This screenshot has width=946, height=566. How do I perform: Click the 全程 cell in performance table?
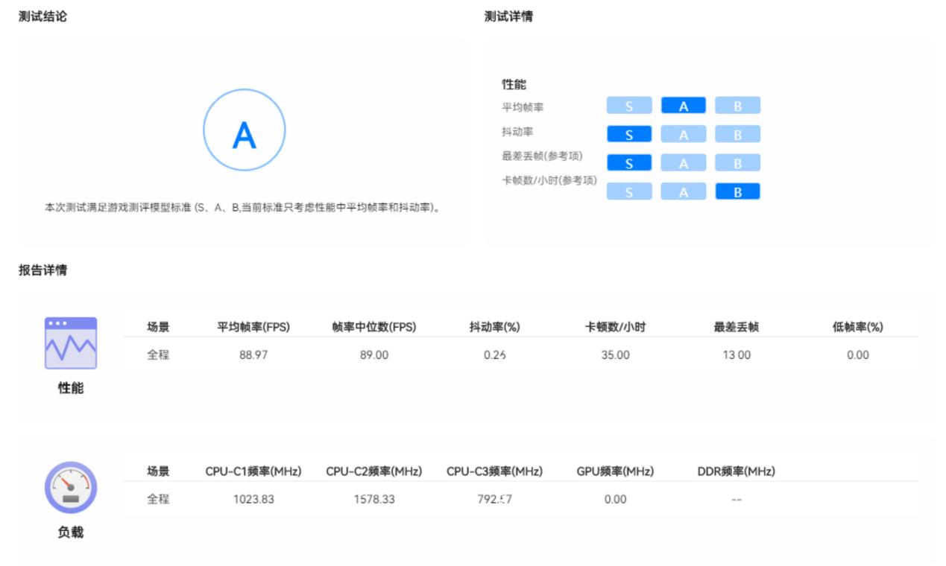(x=158, y=355)
